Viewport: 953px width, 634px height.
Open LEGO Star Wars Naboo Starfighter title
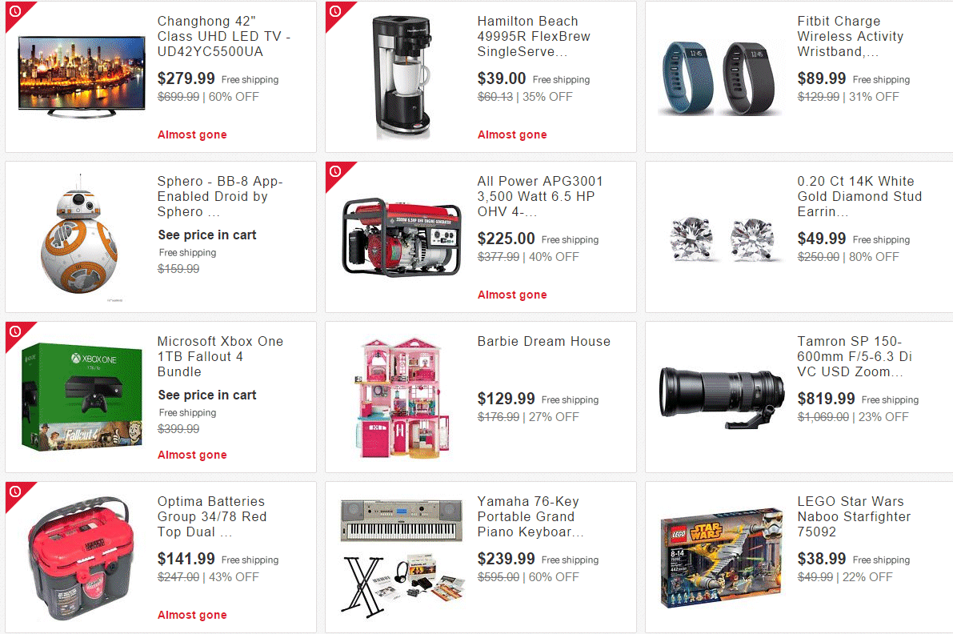click(854, 516)
